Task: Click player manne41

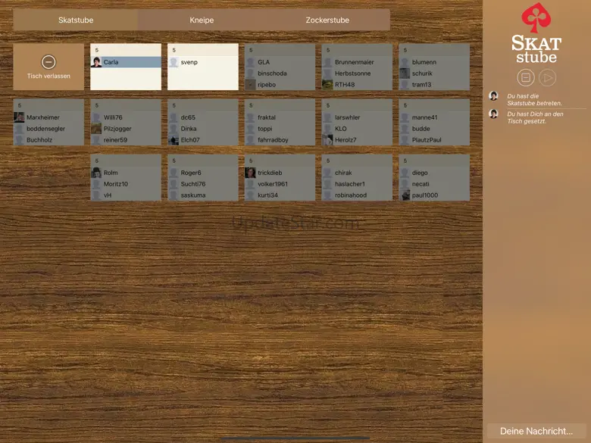Action: click(x=434, y=117)
